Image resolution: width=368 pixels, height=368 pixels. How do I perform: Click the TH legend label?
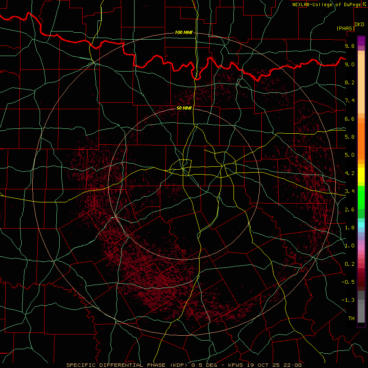click(x=351, y=319)
